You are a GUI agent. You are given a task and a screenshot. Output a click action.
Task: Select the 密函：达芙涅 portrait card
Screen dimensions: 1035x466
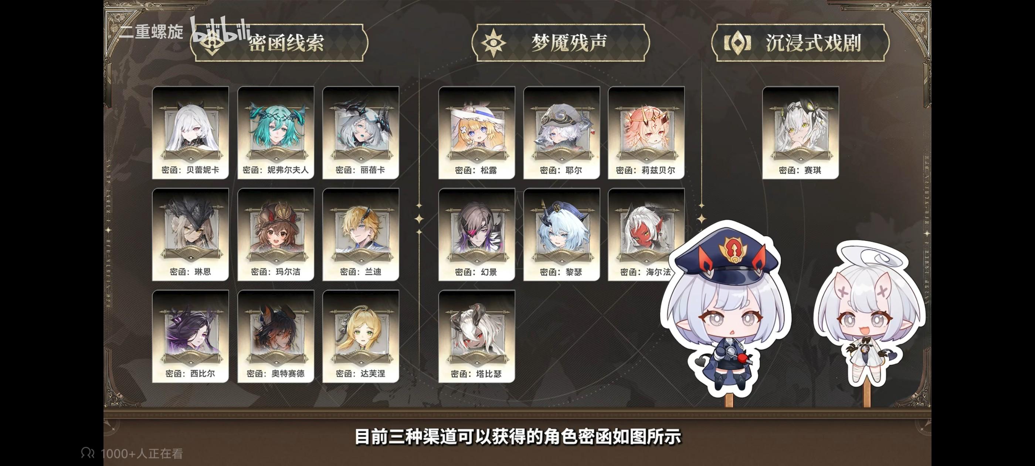pyautogui.click(x=361, y=336)
